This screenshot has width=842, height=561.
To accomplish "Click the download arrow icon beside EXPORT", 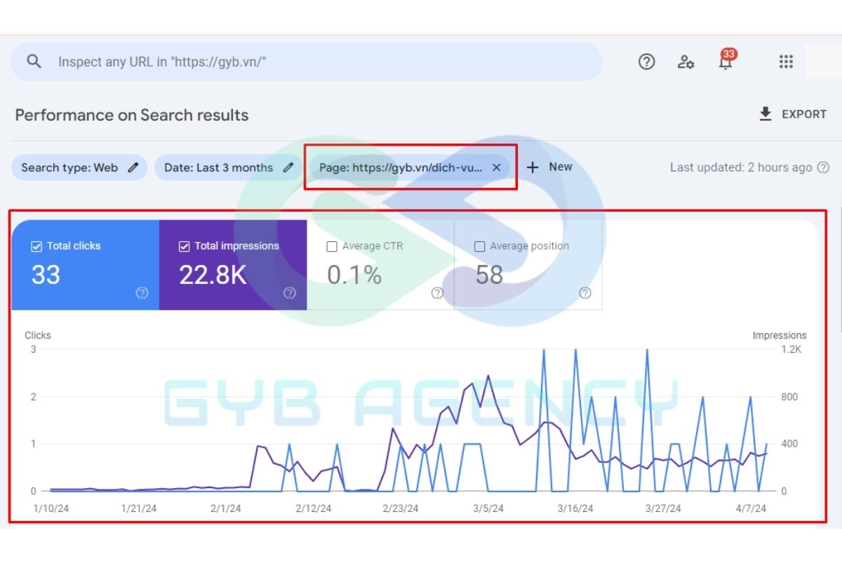I will (766, 114).
